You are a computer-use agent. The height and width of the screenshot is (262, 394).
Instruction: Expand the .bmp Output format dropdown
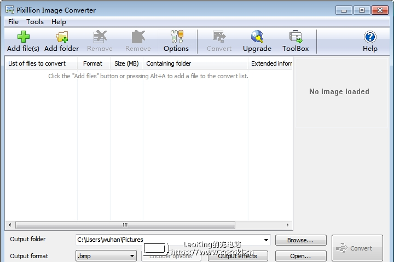pyautogui.click(x=132, y=256)
